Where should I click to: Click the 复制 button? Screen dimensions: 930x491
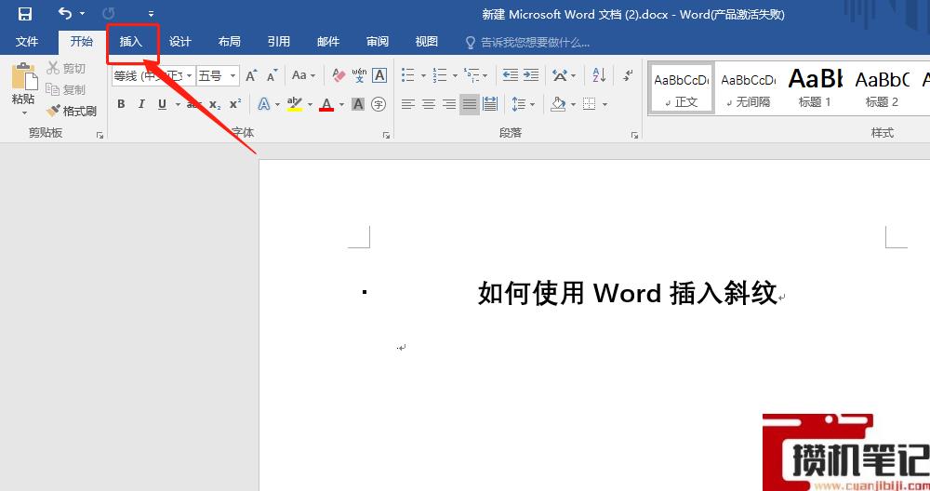click(66, 89)
